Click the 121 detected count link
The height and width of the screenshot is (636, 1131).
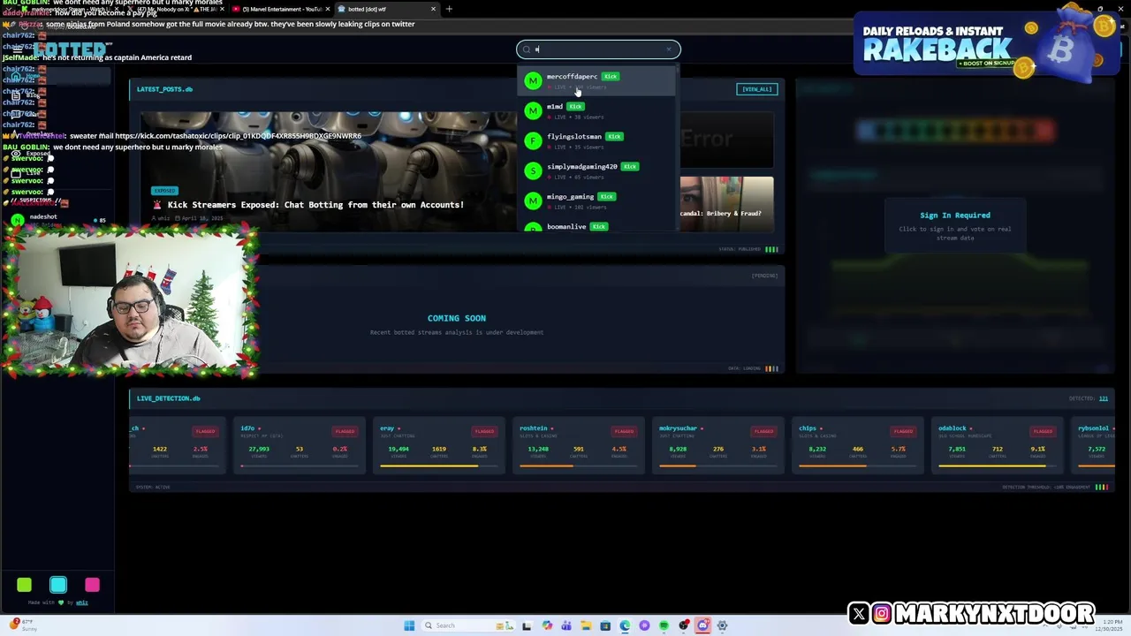[x=1103, y=398]
